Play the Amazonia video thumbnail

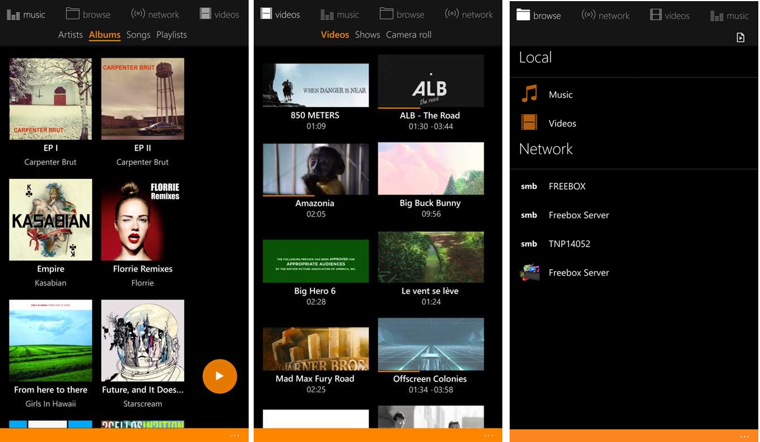click(x=316, y=169)
